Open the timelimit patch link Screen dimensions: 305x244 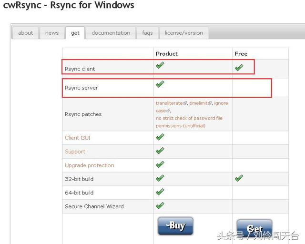(200, 103)
